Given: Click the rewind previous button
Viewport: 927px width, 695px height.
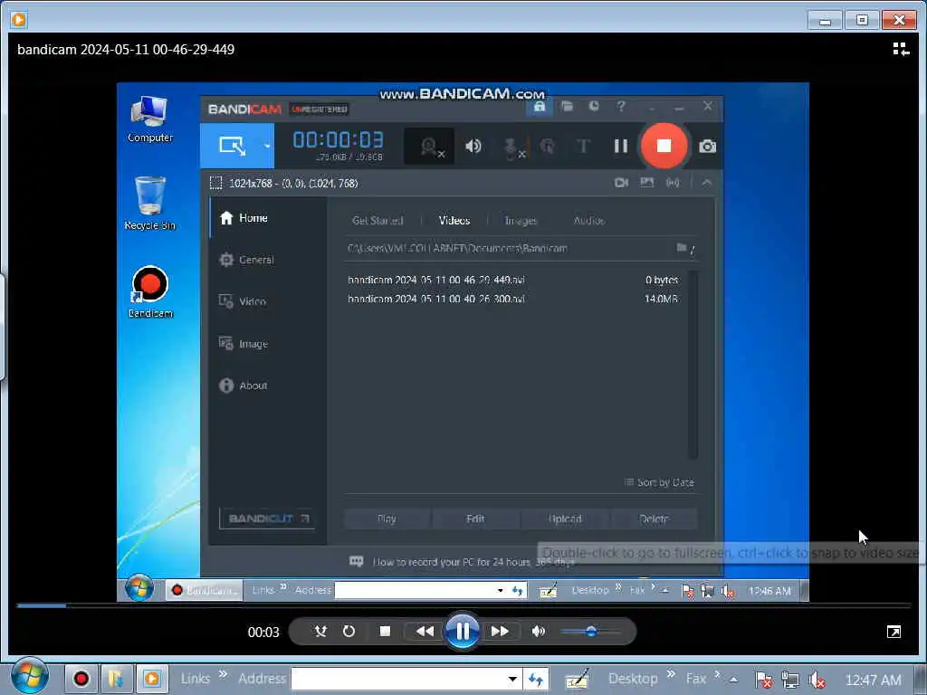Looking at the screenshot, I should click(x=425, y=631).
